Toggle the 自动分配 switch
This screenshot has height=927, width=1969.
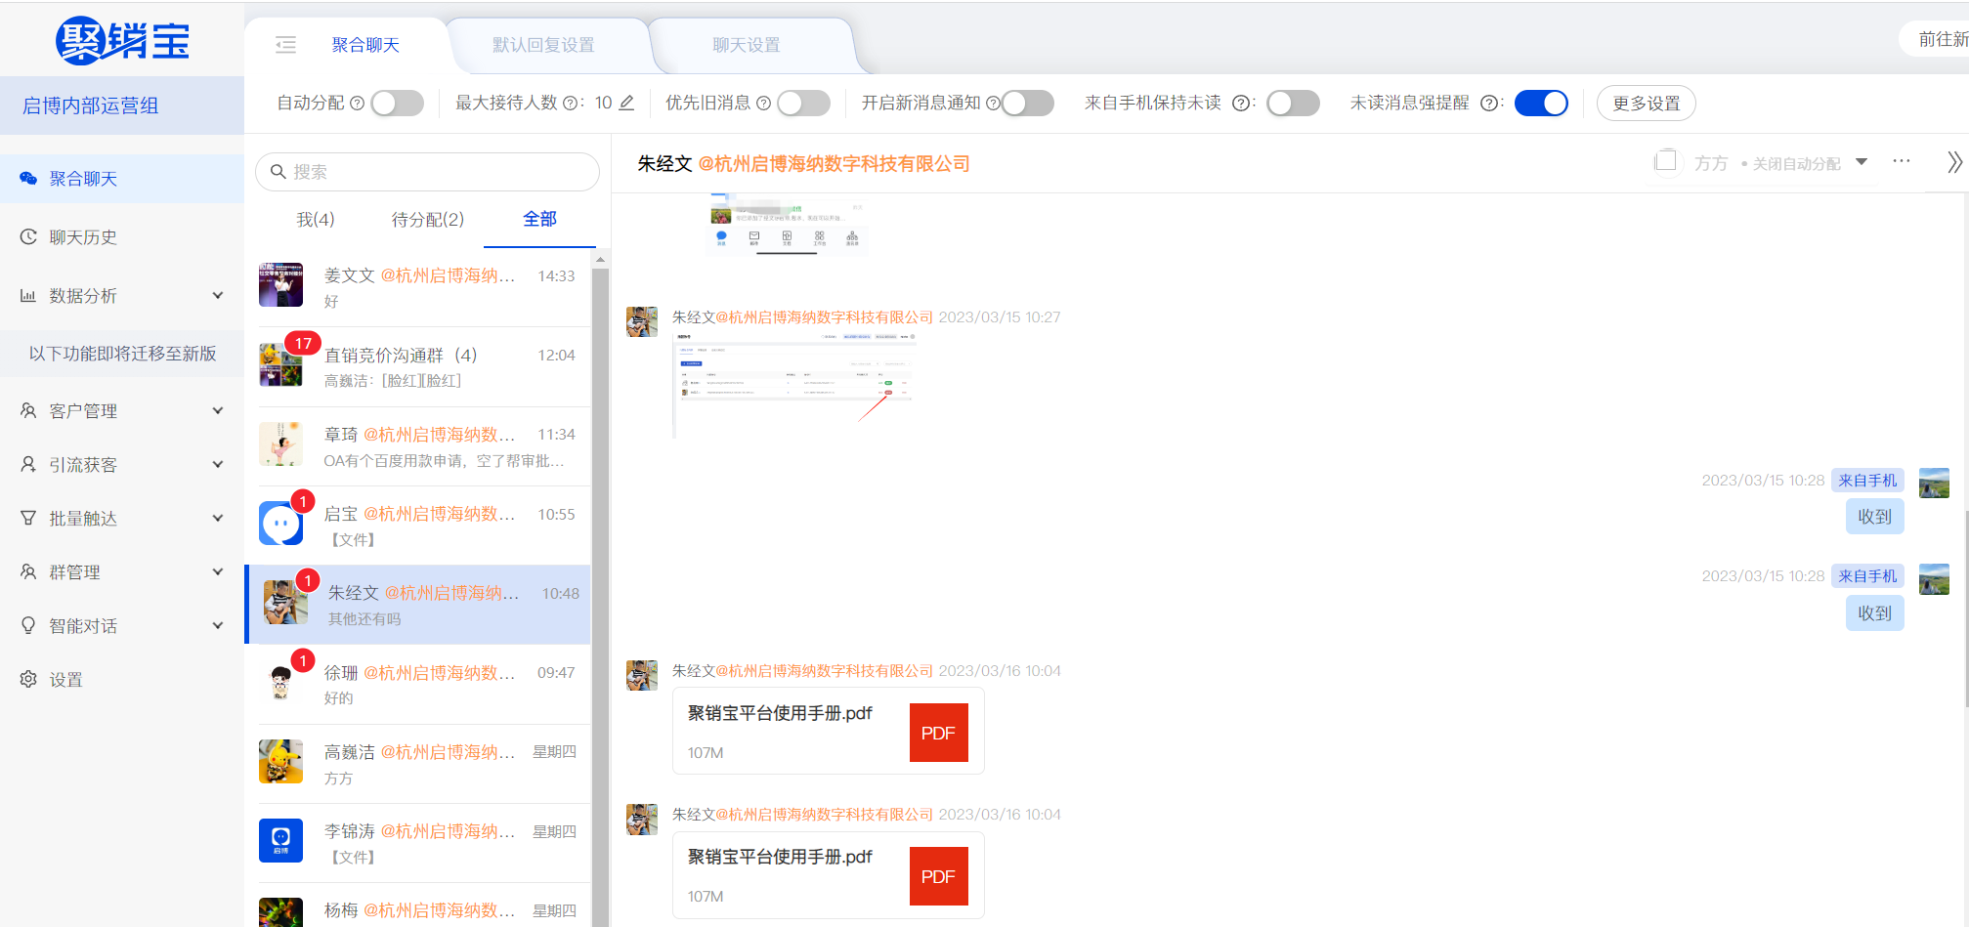[x=397, y=103]
